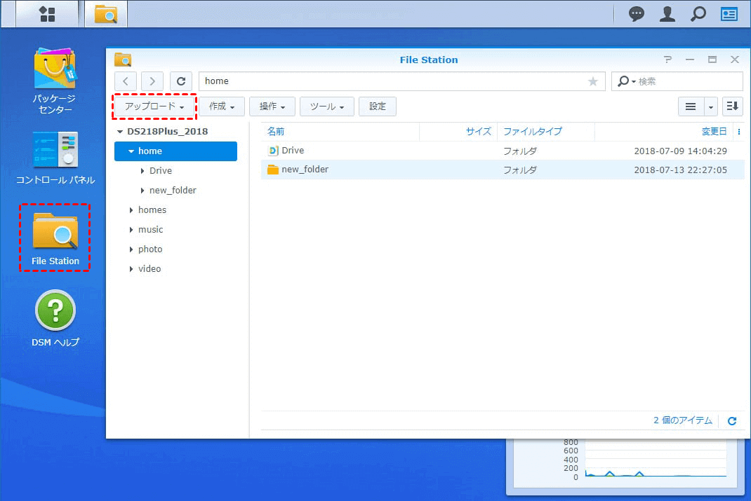
Task: Collapse the DS218Plus_2018 tree node
Action: (x=120, y=132)
